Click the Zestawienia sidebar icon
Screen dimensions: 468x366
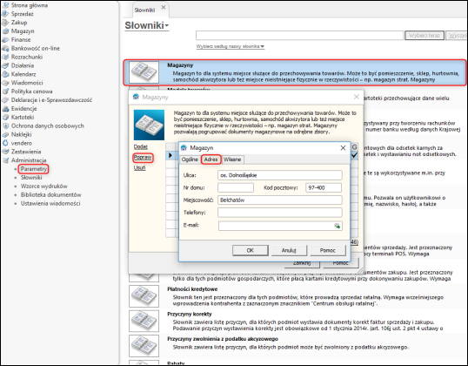click(x=5, y=152)
